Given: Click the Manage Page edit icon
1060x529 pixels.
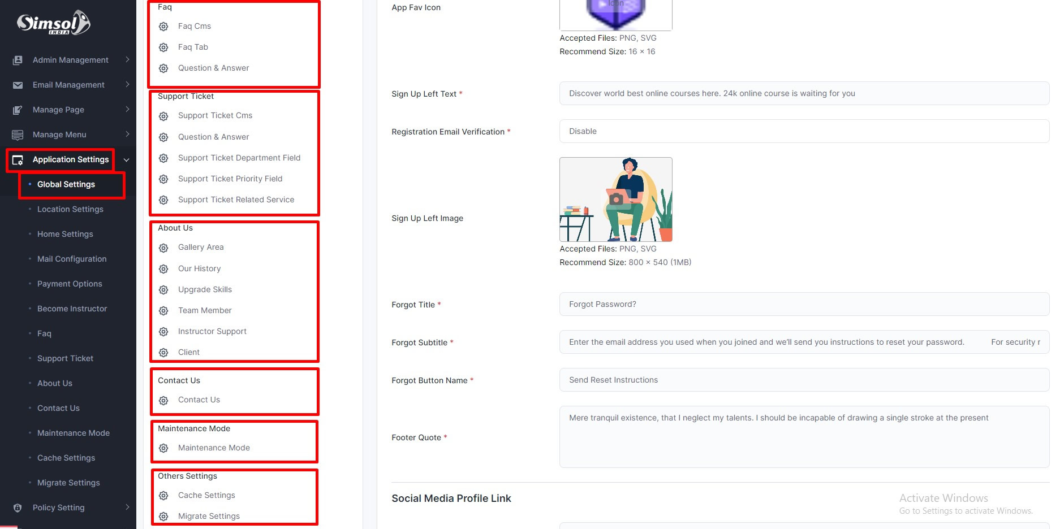Looking at the screenshot, I should pos(18,110).
